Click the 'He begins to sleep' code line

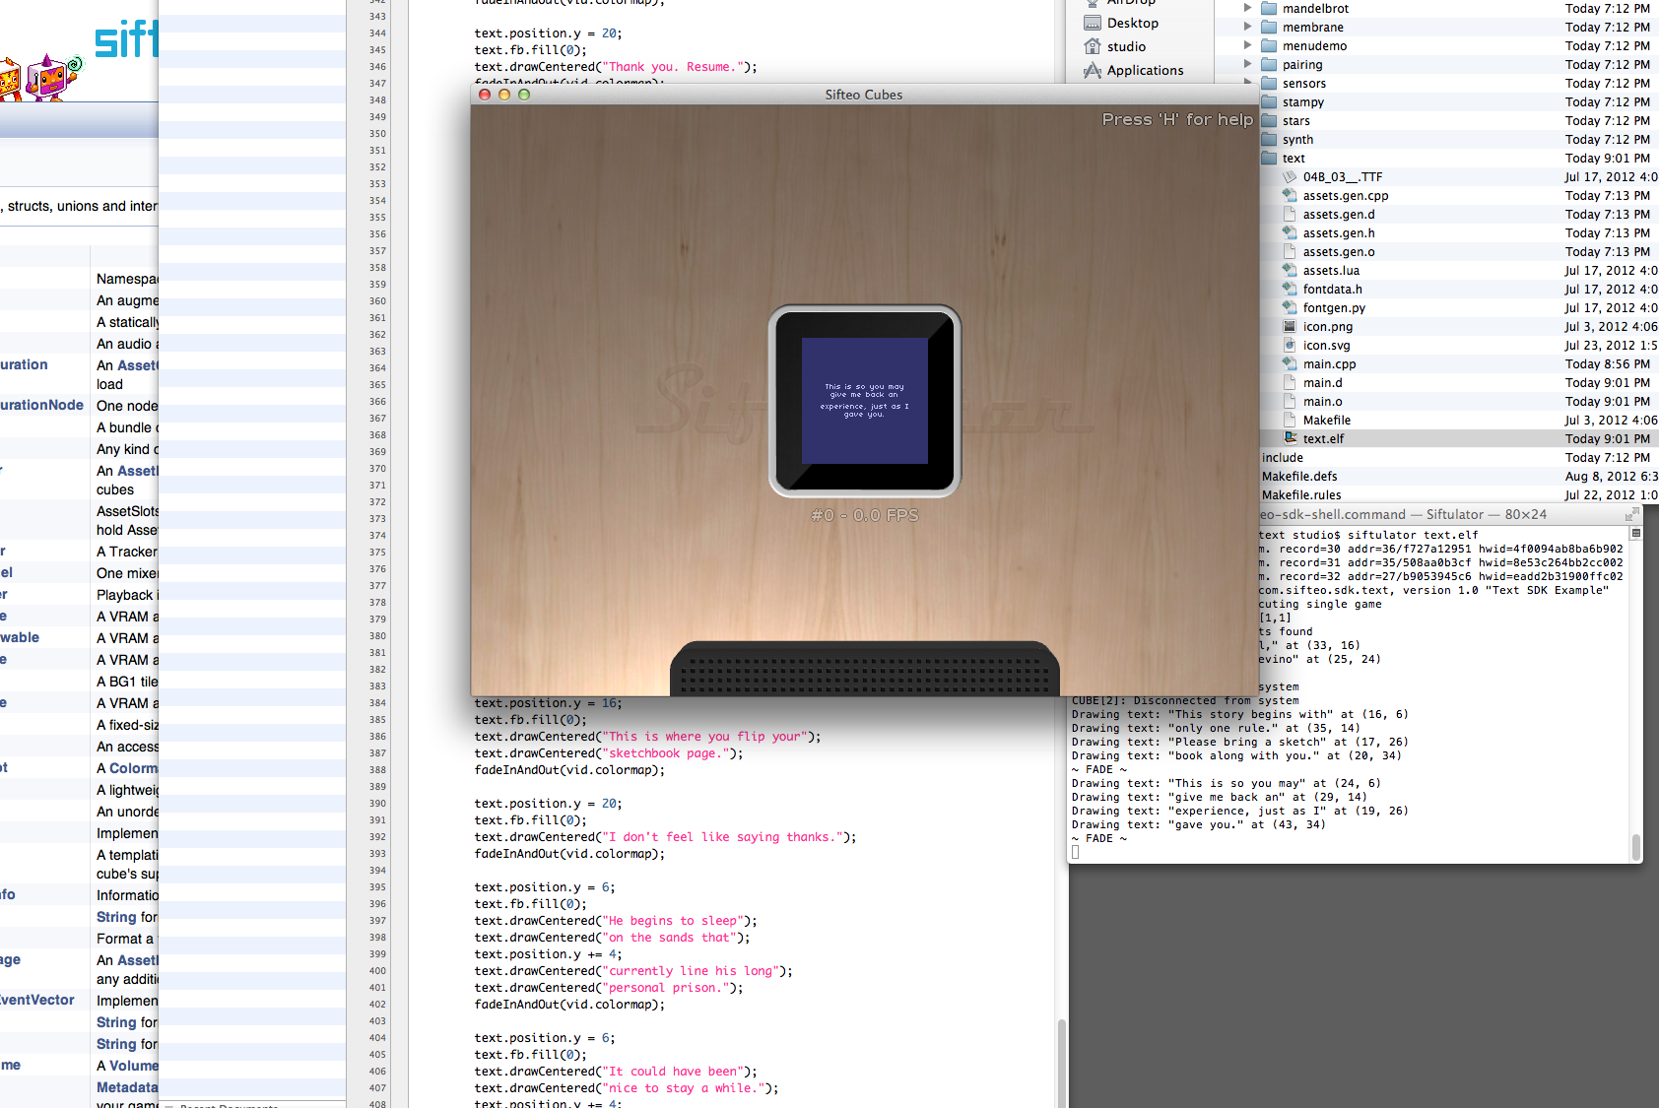[x=616, y=921]
